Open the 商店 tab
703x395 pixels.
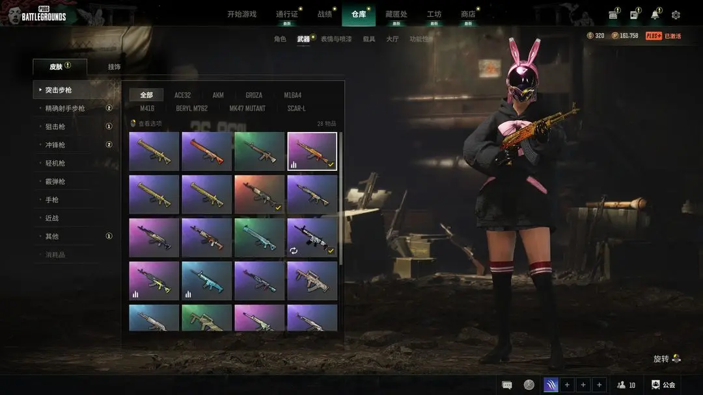pos(468,14)
